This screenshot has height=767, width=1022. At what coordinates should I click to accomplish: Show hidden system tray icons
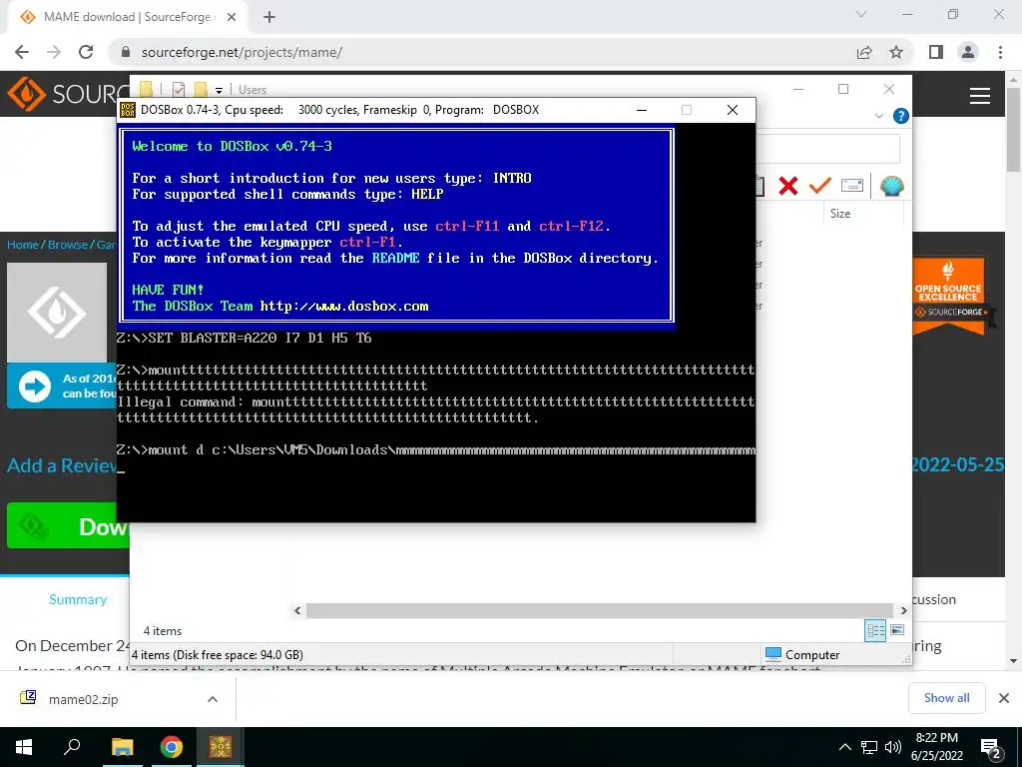[x=844, y=747]
